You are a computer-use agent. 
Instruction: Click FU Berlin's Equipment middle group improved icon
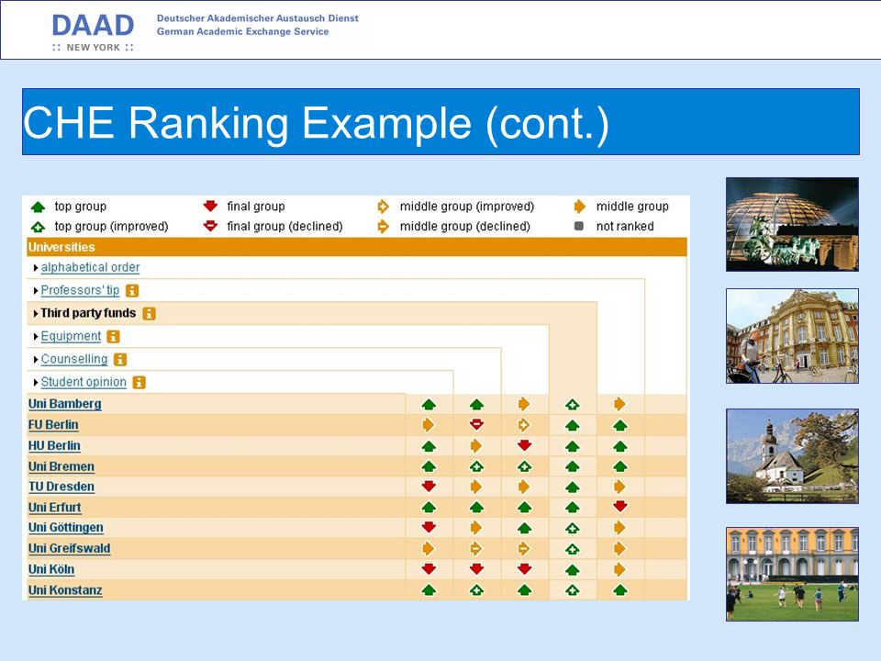(x=524, y=425)
